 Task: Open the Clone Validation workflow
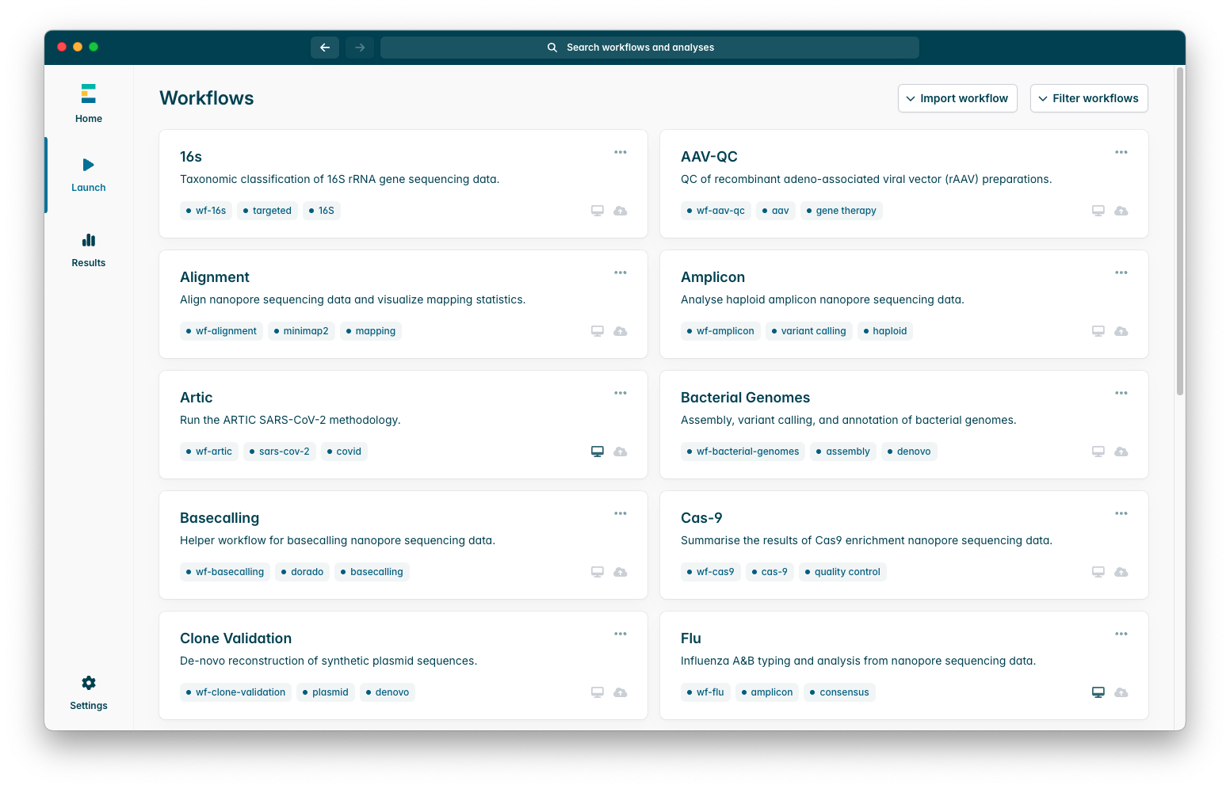(235, 638)
